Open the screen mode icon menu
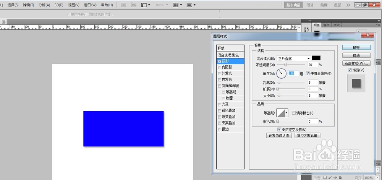 (191, 5)
